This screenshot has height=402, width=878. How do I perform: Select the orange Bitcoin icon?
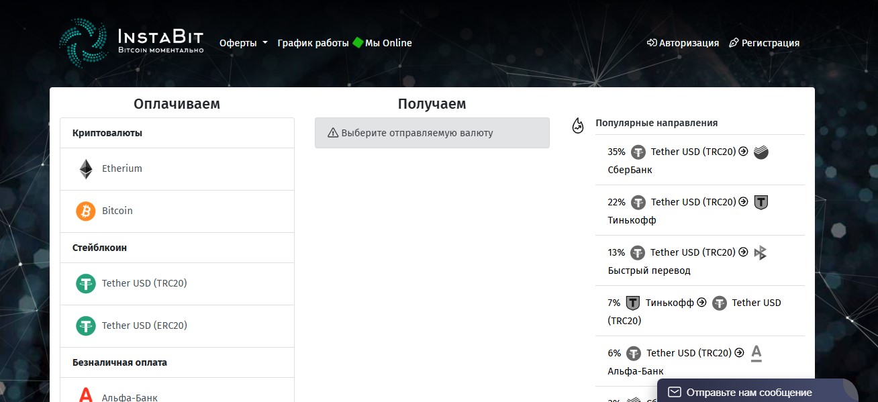coord(86,211)
